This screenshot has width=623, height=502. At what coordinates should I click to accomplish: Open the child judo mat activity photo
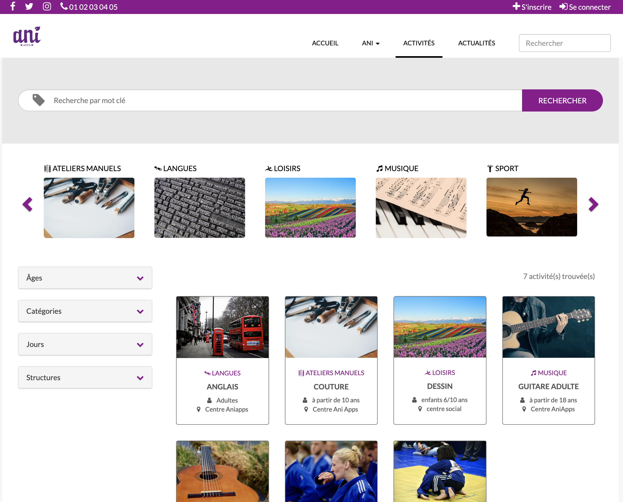tap(440, 471)
